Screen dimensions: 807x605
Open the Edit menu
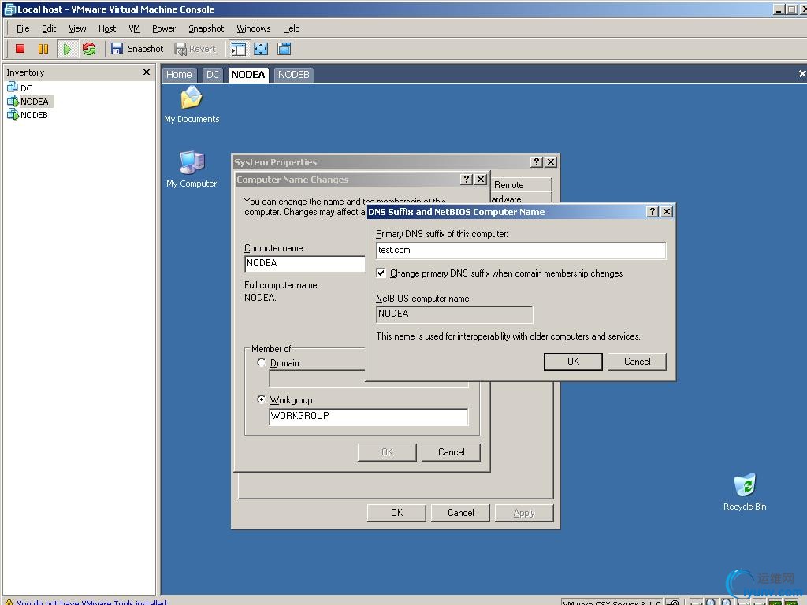(x=49, y=28)
